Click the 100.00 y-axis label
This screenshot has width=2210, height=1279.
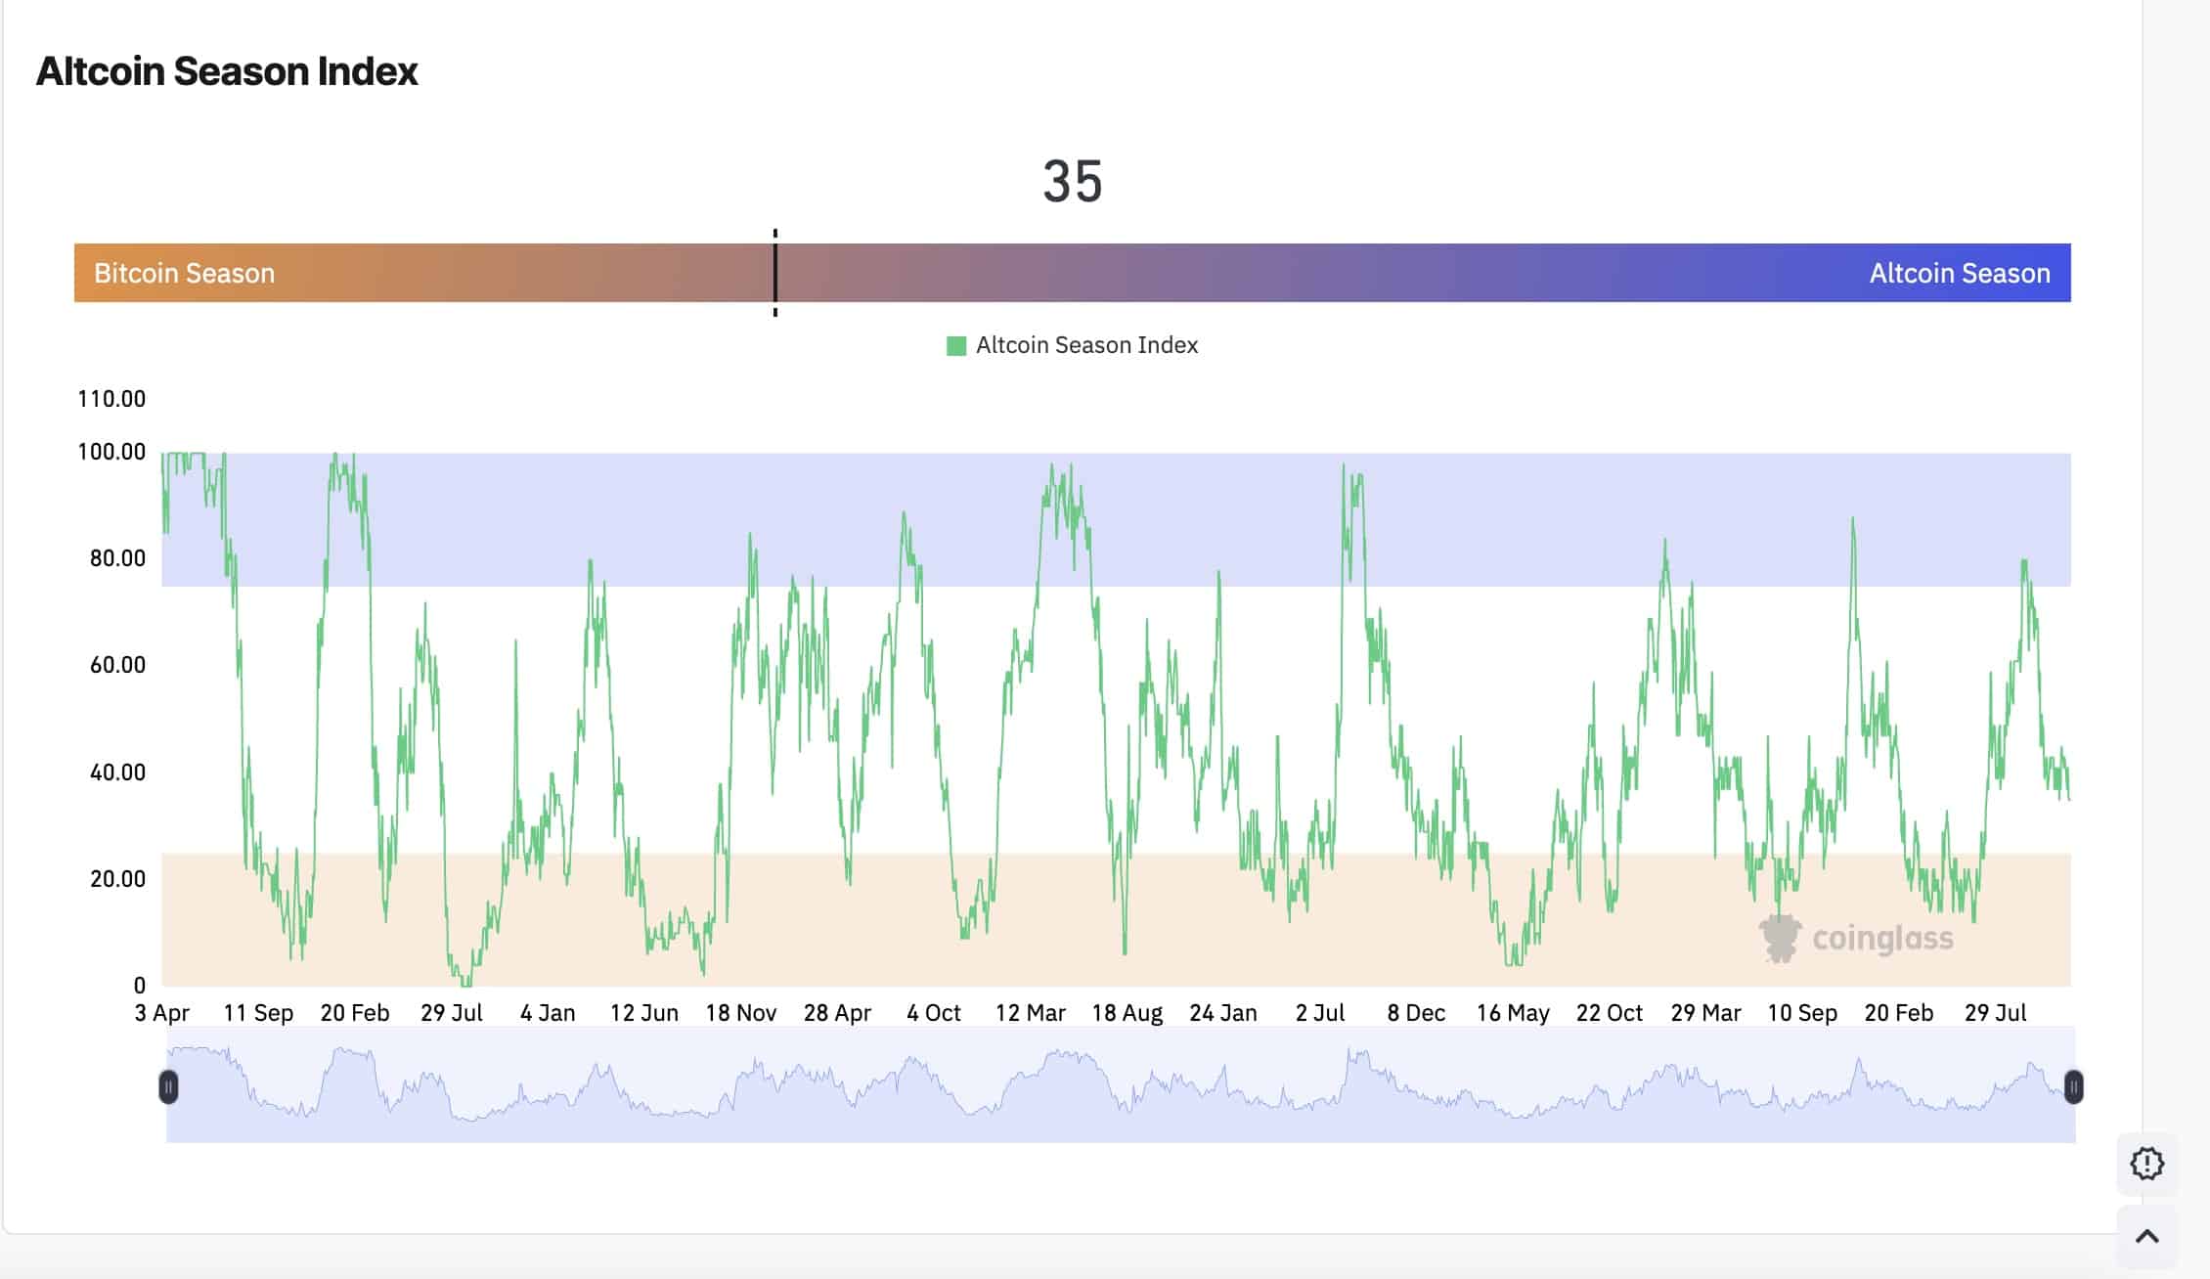pyautogui.click(x=111, y=452)
